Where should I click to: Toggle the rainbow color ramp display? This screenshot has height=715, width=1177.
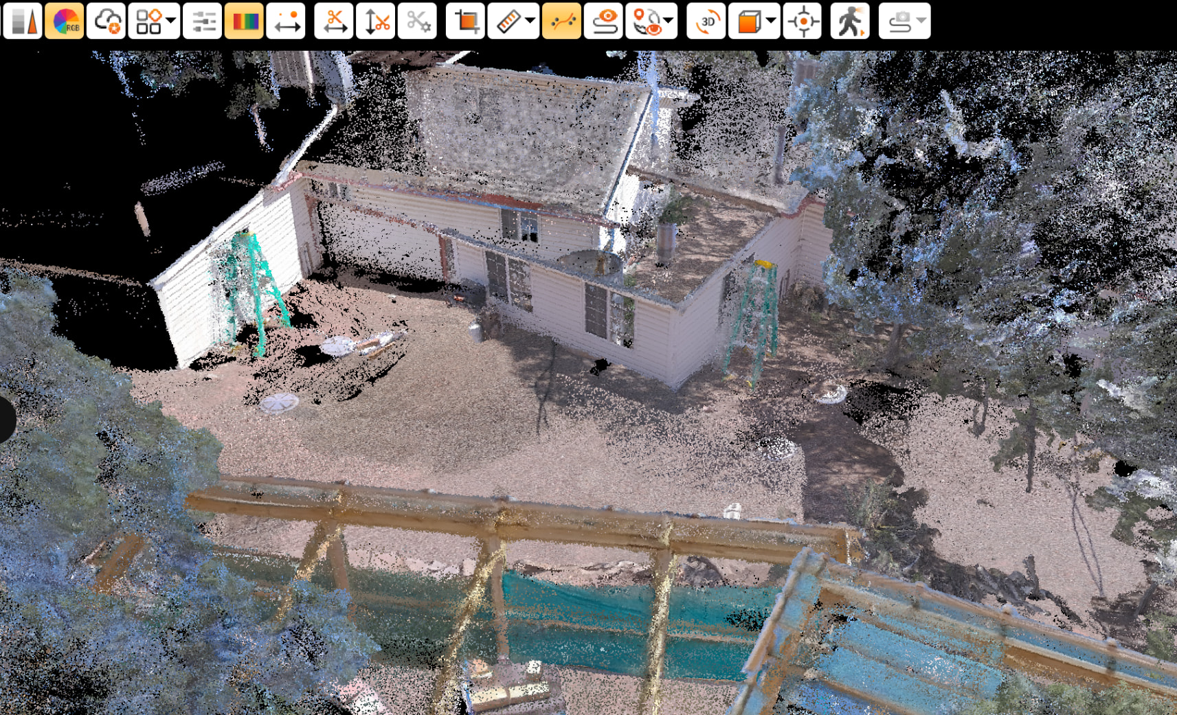point(244,21)
